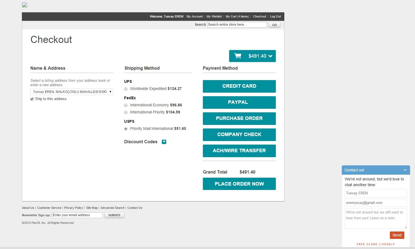Image resolution: width=415 pixels, height=249 pixels.
Task: Focus the Search entire store field
Action: point(237,25)
